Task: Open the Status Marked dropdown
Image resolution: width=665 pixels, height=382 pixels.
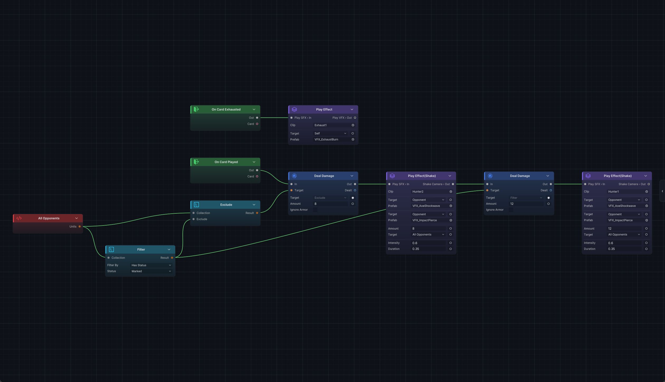Action: click(151, 271)
